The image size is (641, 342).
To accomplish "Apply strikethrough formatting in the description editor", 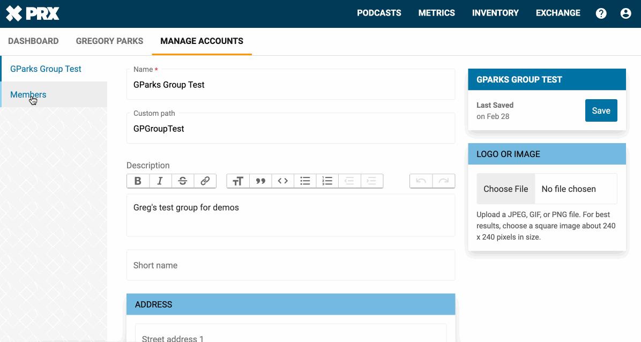I will 182,181.
